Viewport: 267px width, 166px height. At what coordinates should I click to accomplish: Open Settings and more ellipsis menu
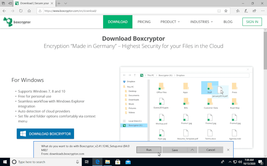click(263, 11)
